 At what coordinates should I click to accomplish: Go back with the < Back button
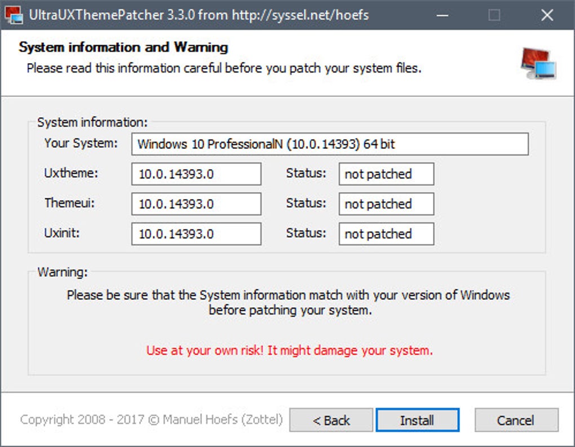coord(331,421)
